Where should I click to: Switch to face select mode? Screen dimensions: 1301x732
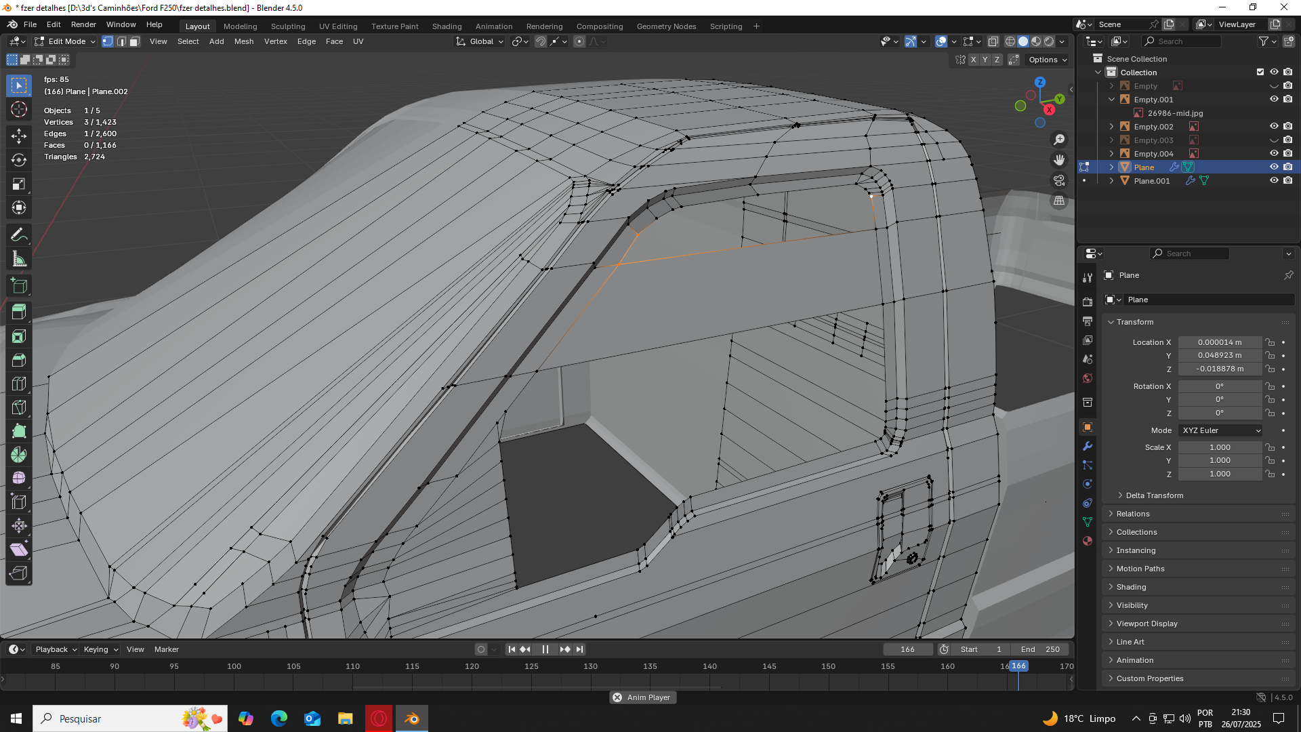click(135, 41)
